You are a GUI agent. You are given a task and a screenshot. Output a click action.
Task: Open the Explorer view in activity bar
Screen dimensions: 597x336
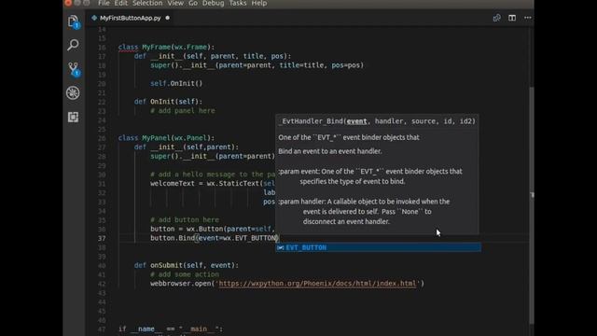point(73,21)
